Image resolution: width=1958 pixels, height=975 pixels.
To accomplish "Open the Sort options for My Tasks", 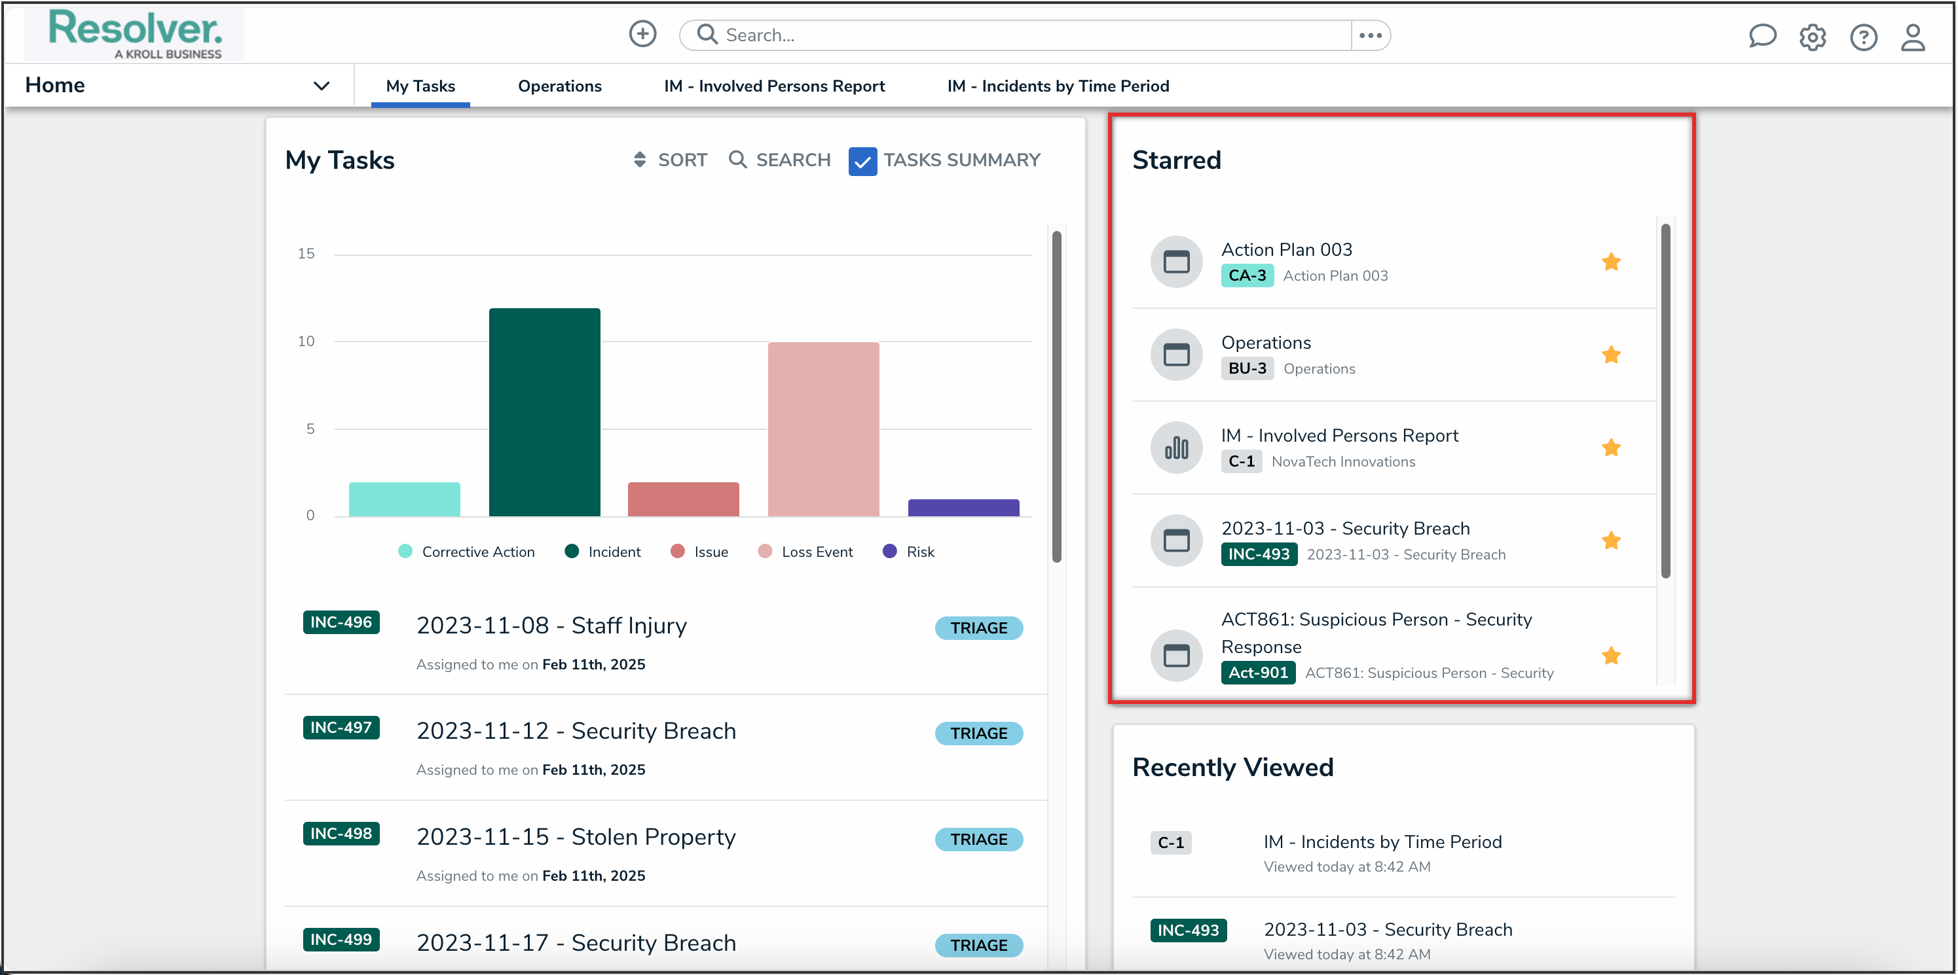I will click(x=671, y=160).
